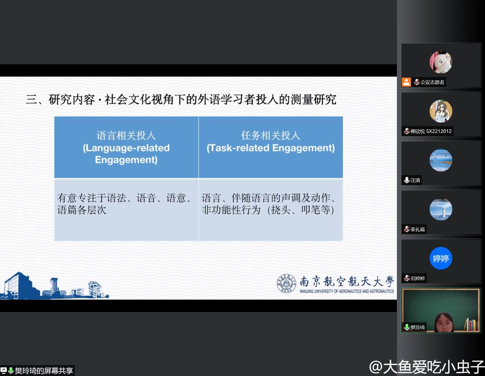
Task: Select 汪清's ocean avatar
Action: [440, 160]
